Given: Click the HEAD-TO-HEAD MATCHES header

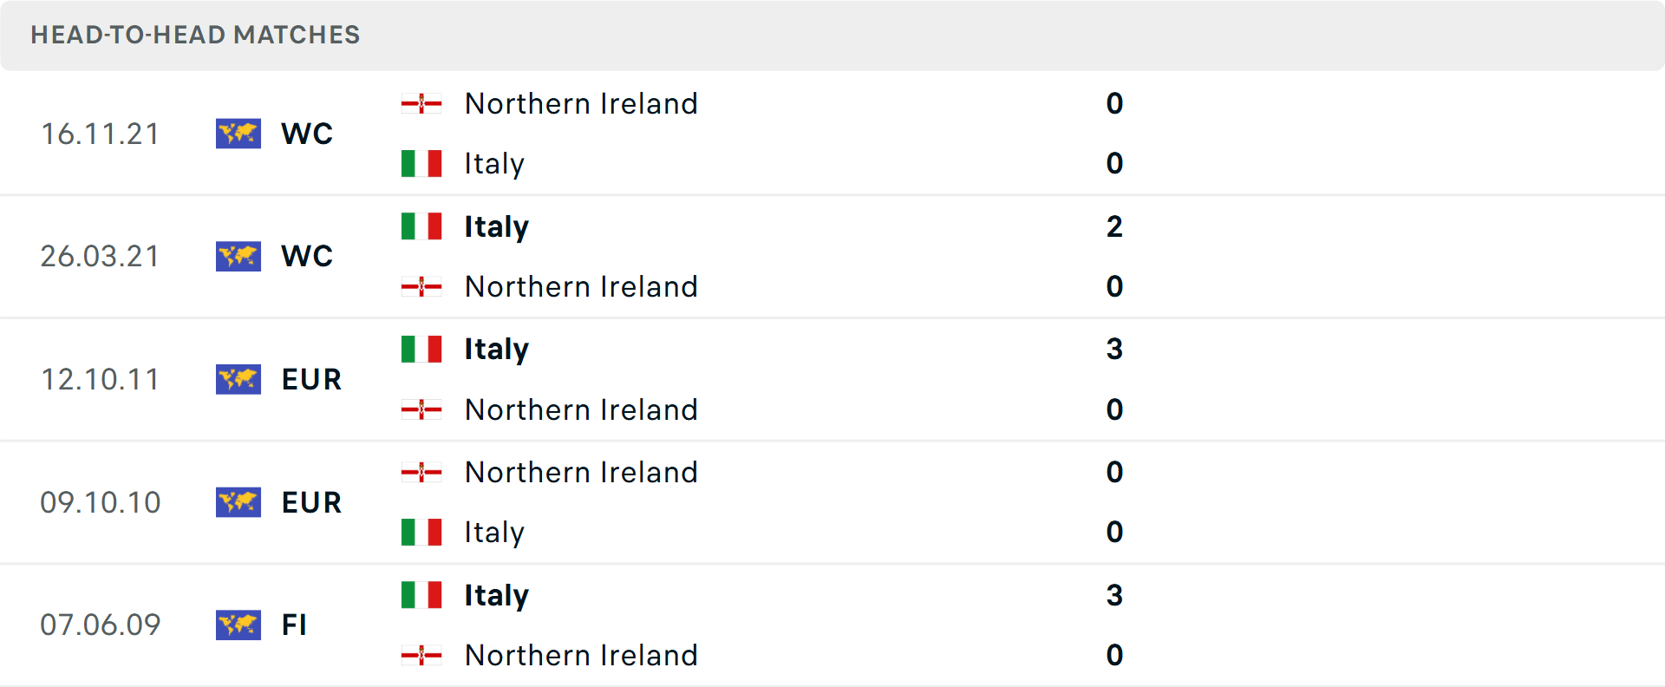Looking at the screenshot, I should point(195,36).
